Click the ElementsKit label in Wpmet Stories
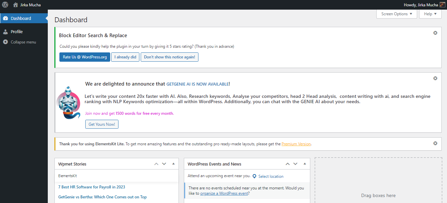Viewport: 447px width, 203px height. click(68, 176)
